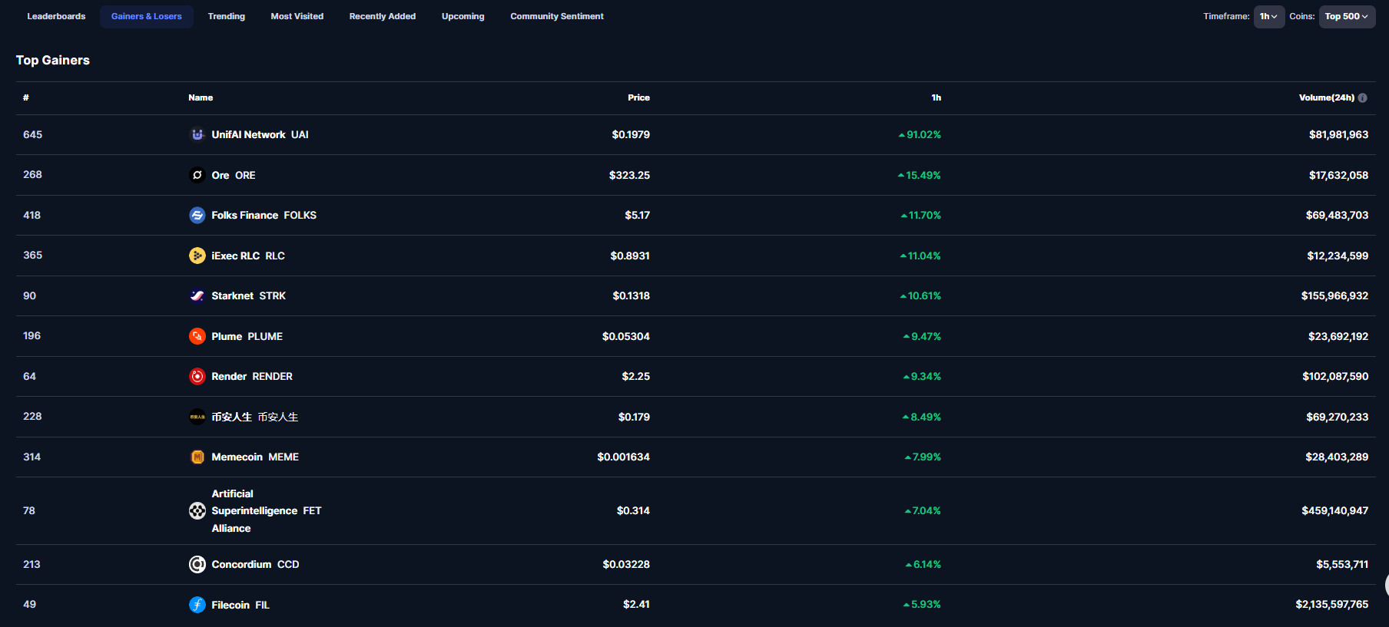
Task: Click the Volume(24h) info icon
Action: [x=1363, y=97]
